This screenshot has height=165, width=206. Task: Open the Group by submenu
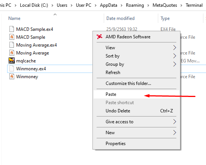tap(136, 64)
